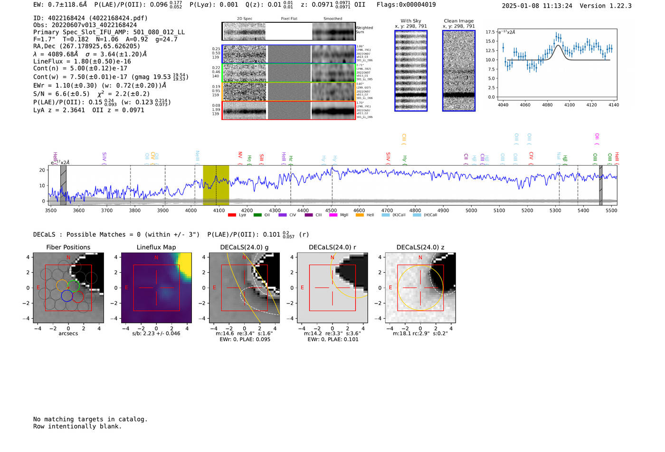
Task: Open the DECaLS(24.0) z image
Action: coord(420,287)
